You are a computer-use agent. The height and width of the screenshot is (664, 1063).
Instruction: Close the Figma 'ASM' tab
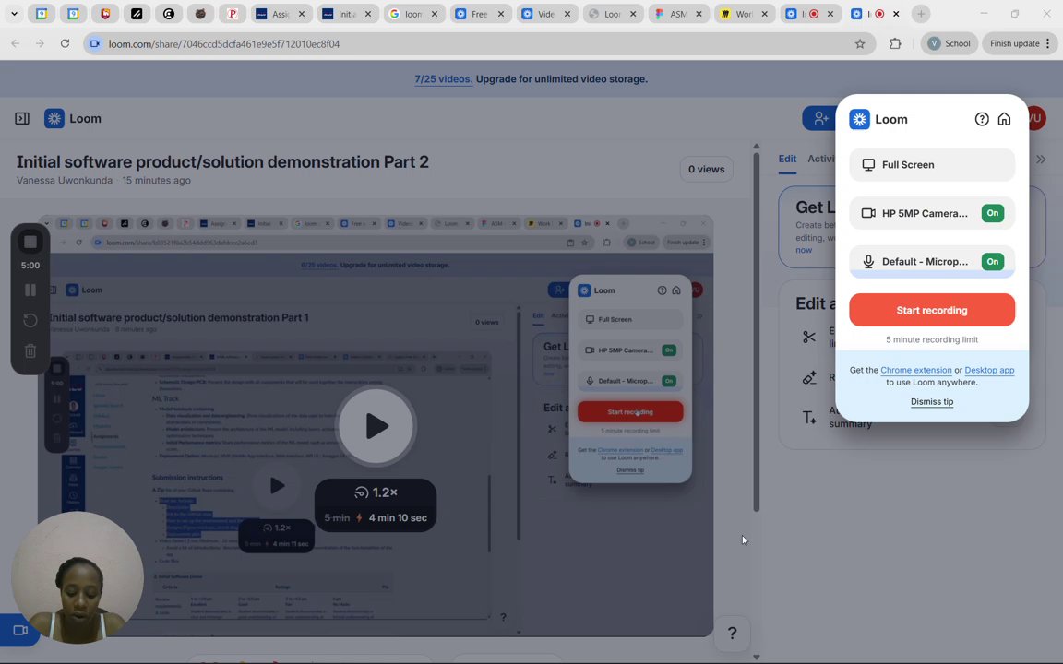tap(699, 14)
